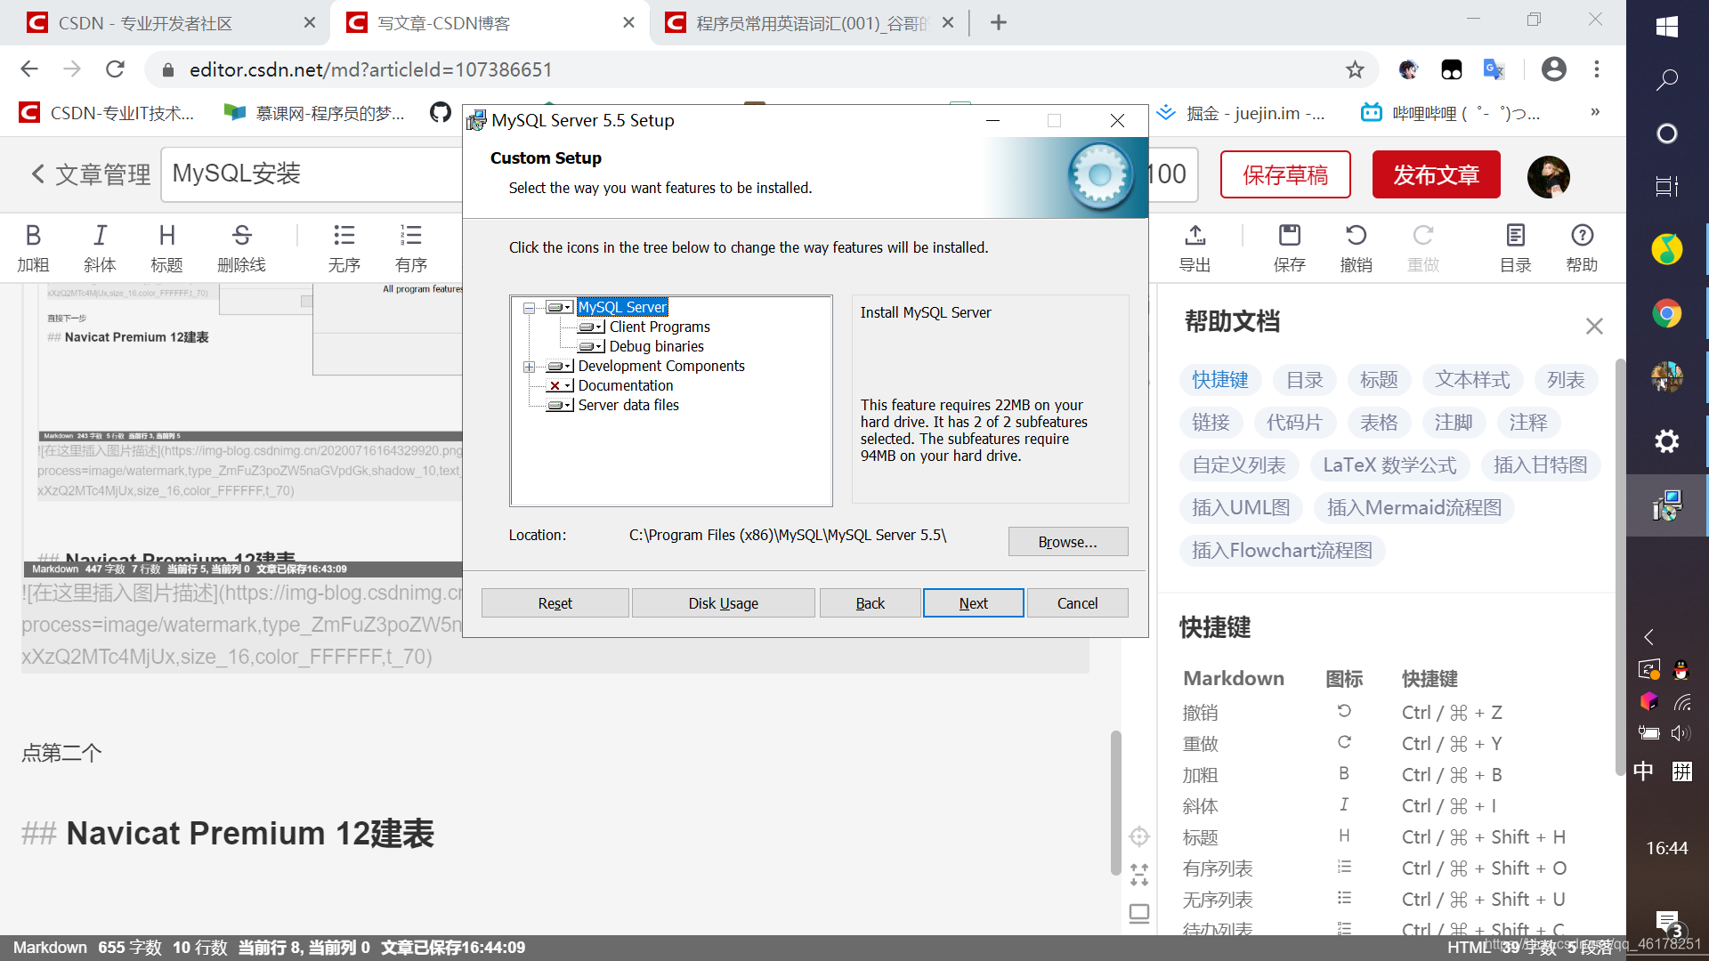1709x961 pixels.
Task: Open 哔哩哔哩 bookmark
Action: point(1451,113)
